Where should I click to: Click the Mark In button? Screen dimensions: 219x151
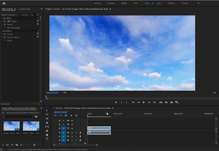pos(122,102)
